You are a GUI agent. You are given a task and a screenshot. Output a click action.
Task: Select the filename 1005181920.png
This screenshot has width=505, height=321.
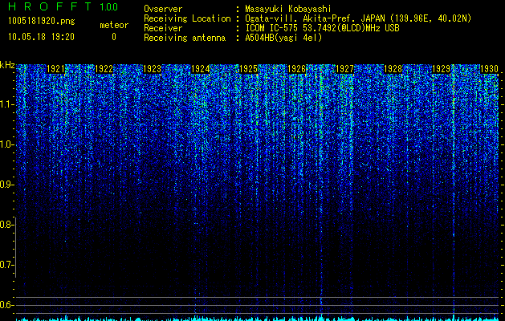click(x=42, y=22)
